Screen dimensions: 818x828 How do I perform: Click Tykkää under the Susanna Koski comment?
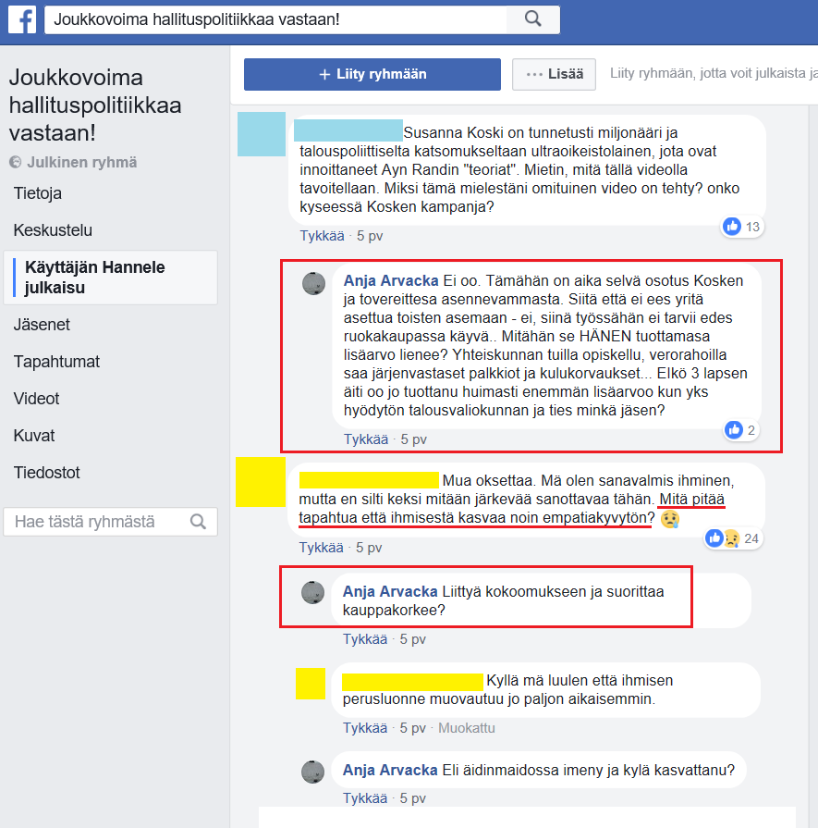[322, 236]
